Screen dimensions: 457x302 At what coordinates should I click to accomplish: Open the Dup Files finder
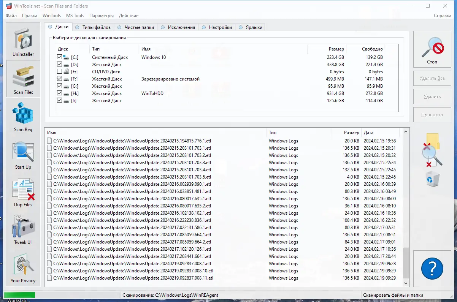coord(23,192)
